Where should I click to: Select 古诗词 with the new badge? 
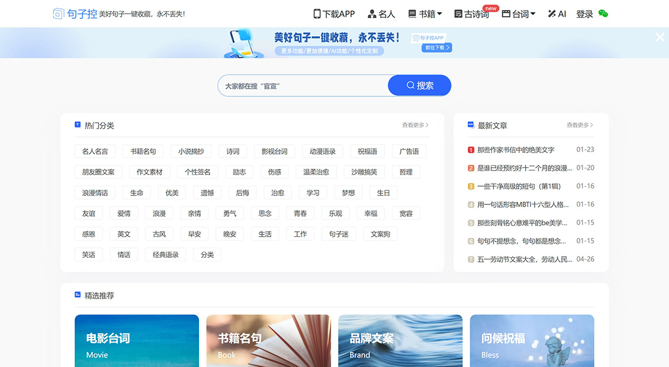pos(474,14)
